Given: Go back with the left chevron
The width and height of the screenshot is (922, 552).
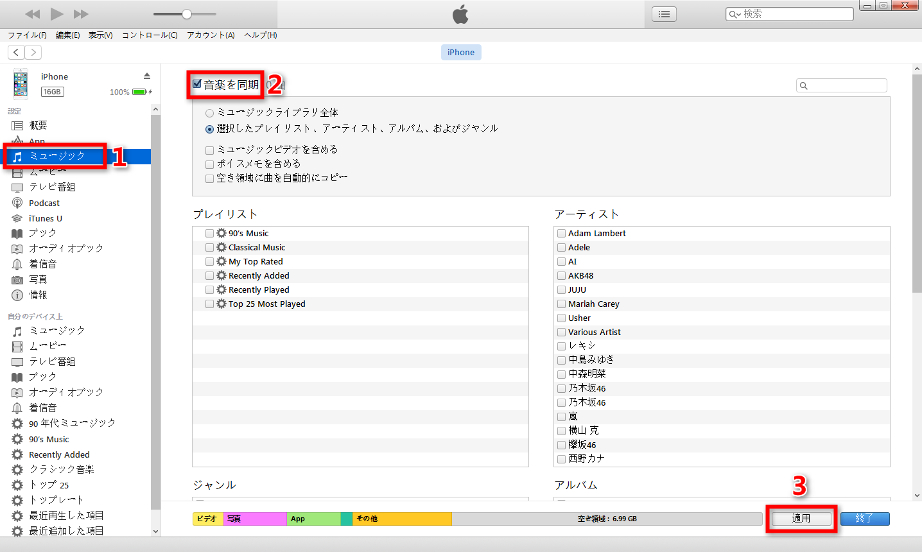Looking at the screenshot, I should point(16,53).
